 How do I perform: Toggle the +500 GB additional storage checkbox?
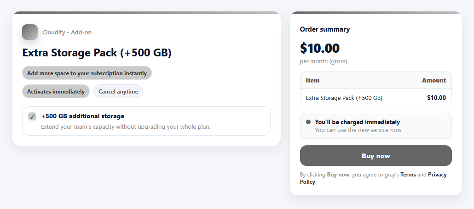(32, 116)
